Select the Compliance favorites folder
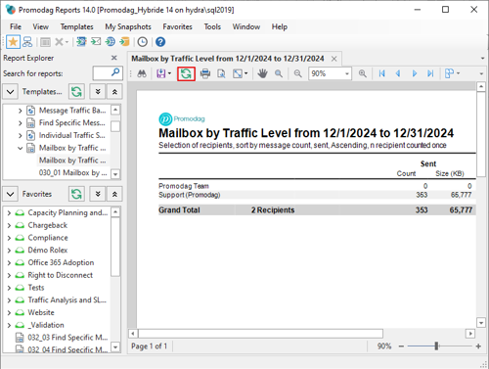The height and width of the screenshot is (369, 489). tap(48, 238)
